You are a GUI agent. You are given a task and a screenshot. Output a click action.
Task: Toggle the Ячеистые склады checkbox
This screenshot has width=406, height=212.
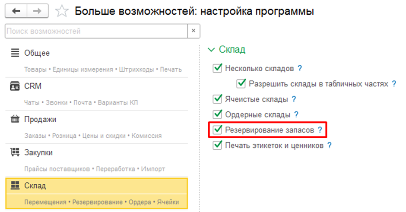(217, 99)
